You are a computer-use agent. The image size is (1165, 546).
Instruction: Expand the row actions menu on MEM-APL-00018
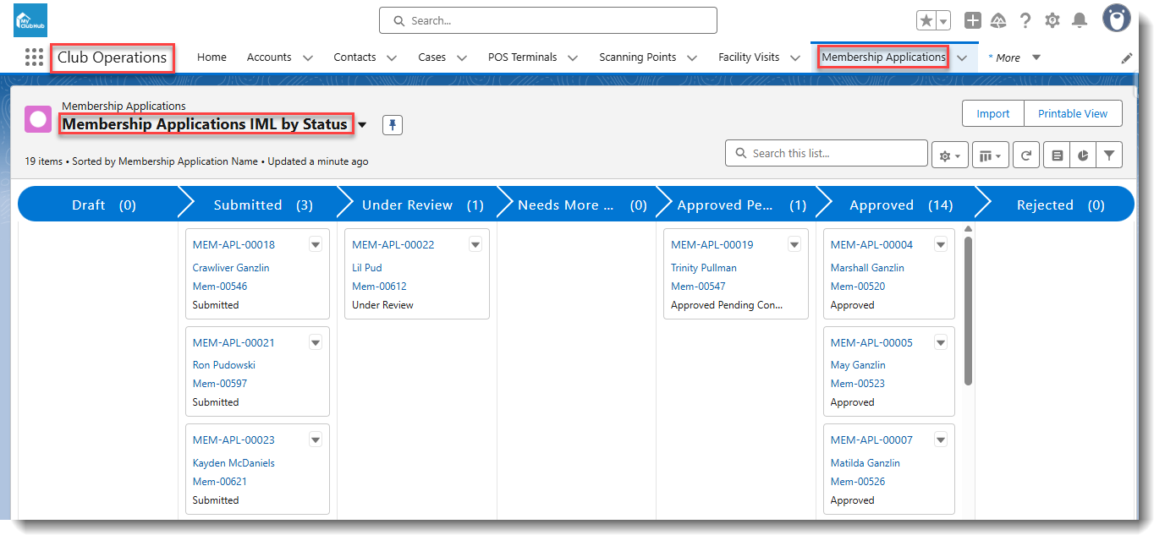click(x=315, y=243)
